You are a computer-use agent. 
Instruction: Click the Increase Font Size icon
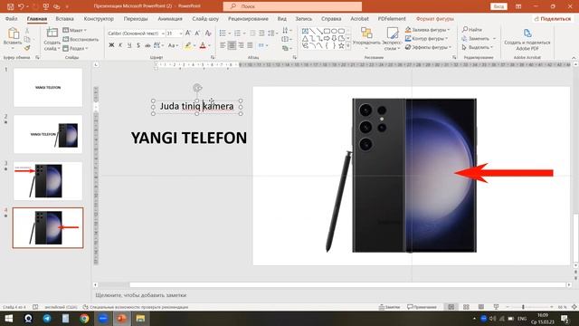pos(188,34)
